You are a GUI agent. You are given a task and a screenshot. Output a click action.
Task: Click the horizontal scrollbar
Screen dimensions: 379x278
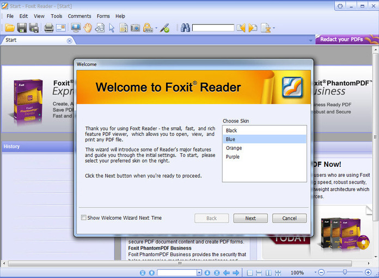tap(180, 263)
